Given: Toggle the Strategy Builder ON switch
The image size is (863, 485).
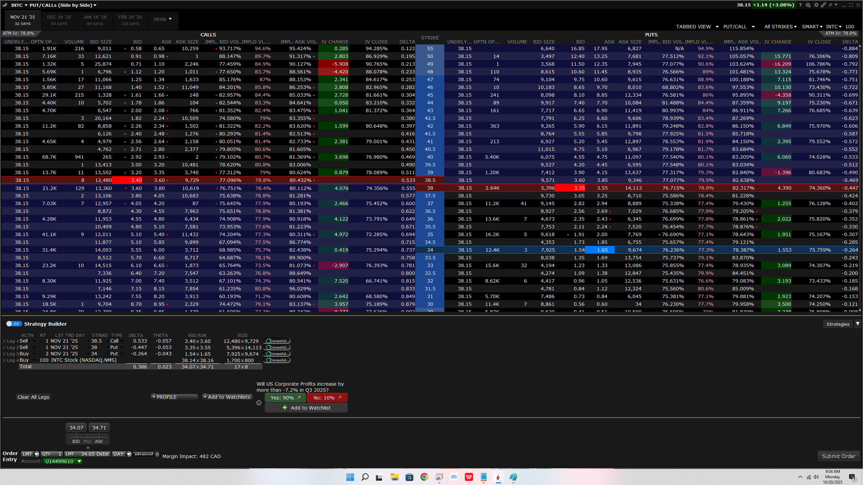Looking at the screenshot, I should pos(14,324).
